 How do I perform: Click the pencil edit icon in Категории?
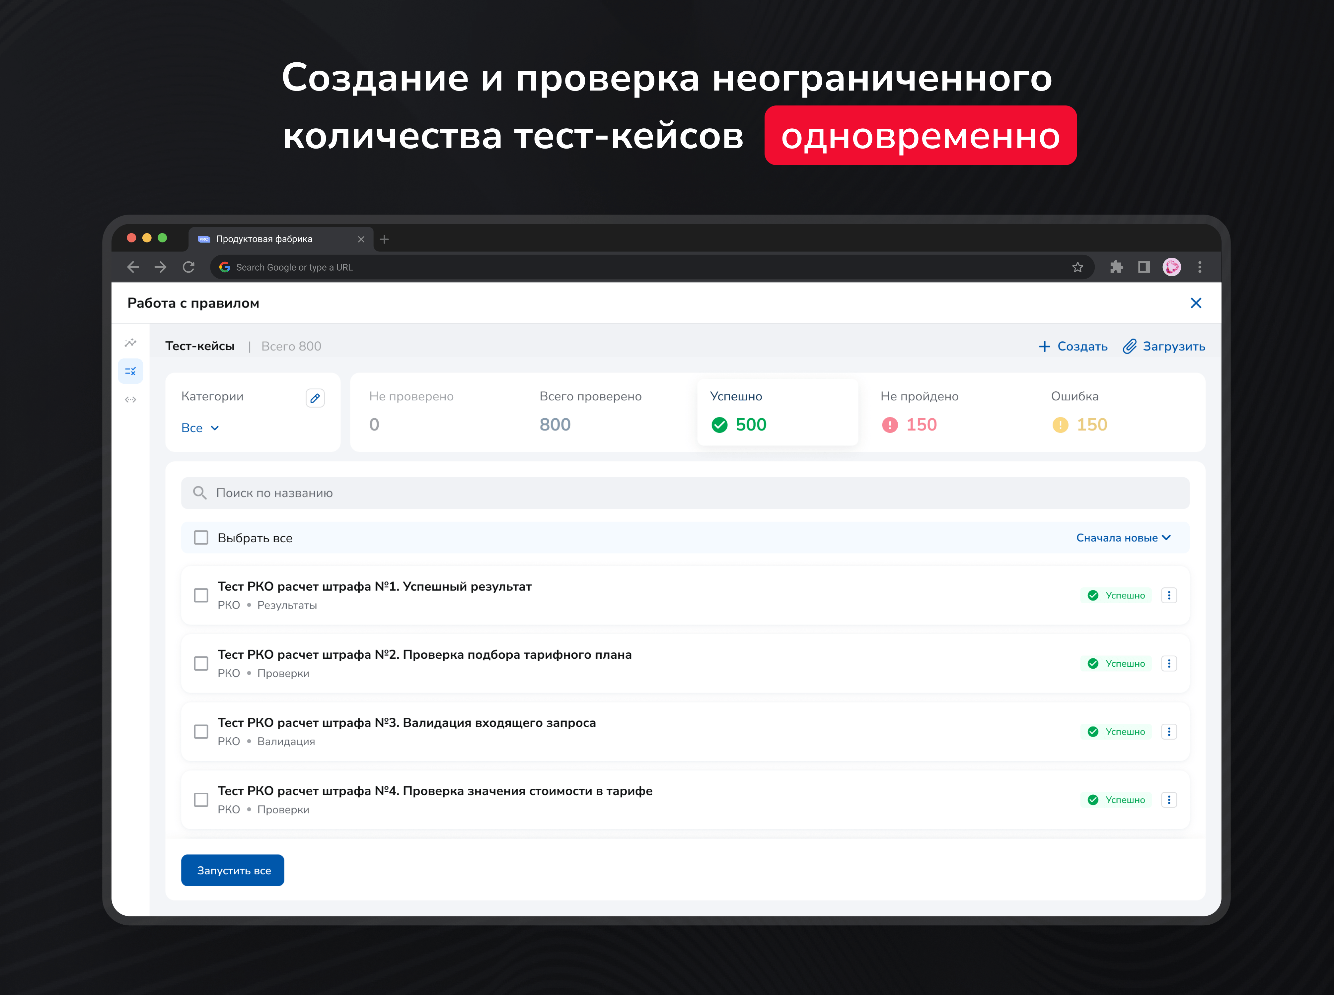click(315, 398)
